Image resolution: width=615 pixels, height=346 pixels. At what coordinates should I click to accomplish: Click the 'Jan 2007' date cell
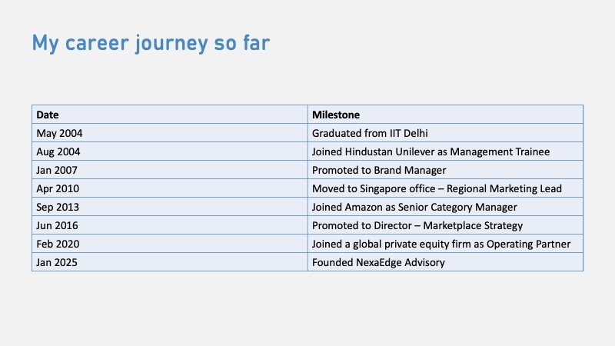(x=169, y=170)
